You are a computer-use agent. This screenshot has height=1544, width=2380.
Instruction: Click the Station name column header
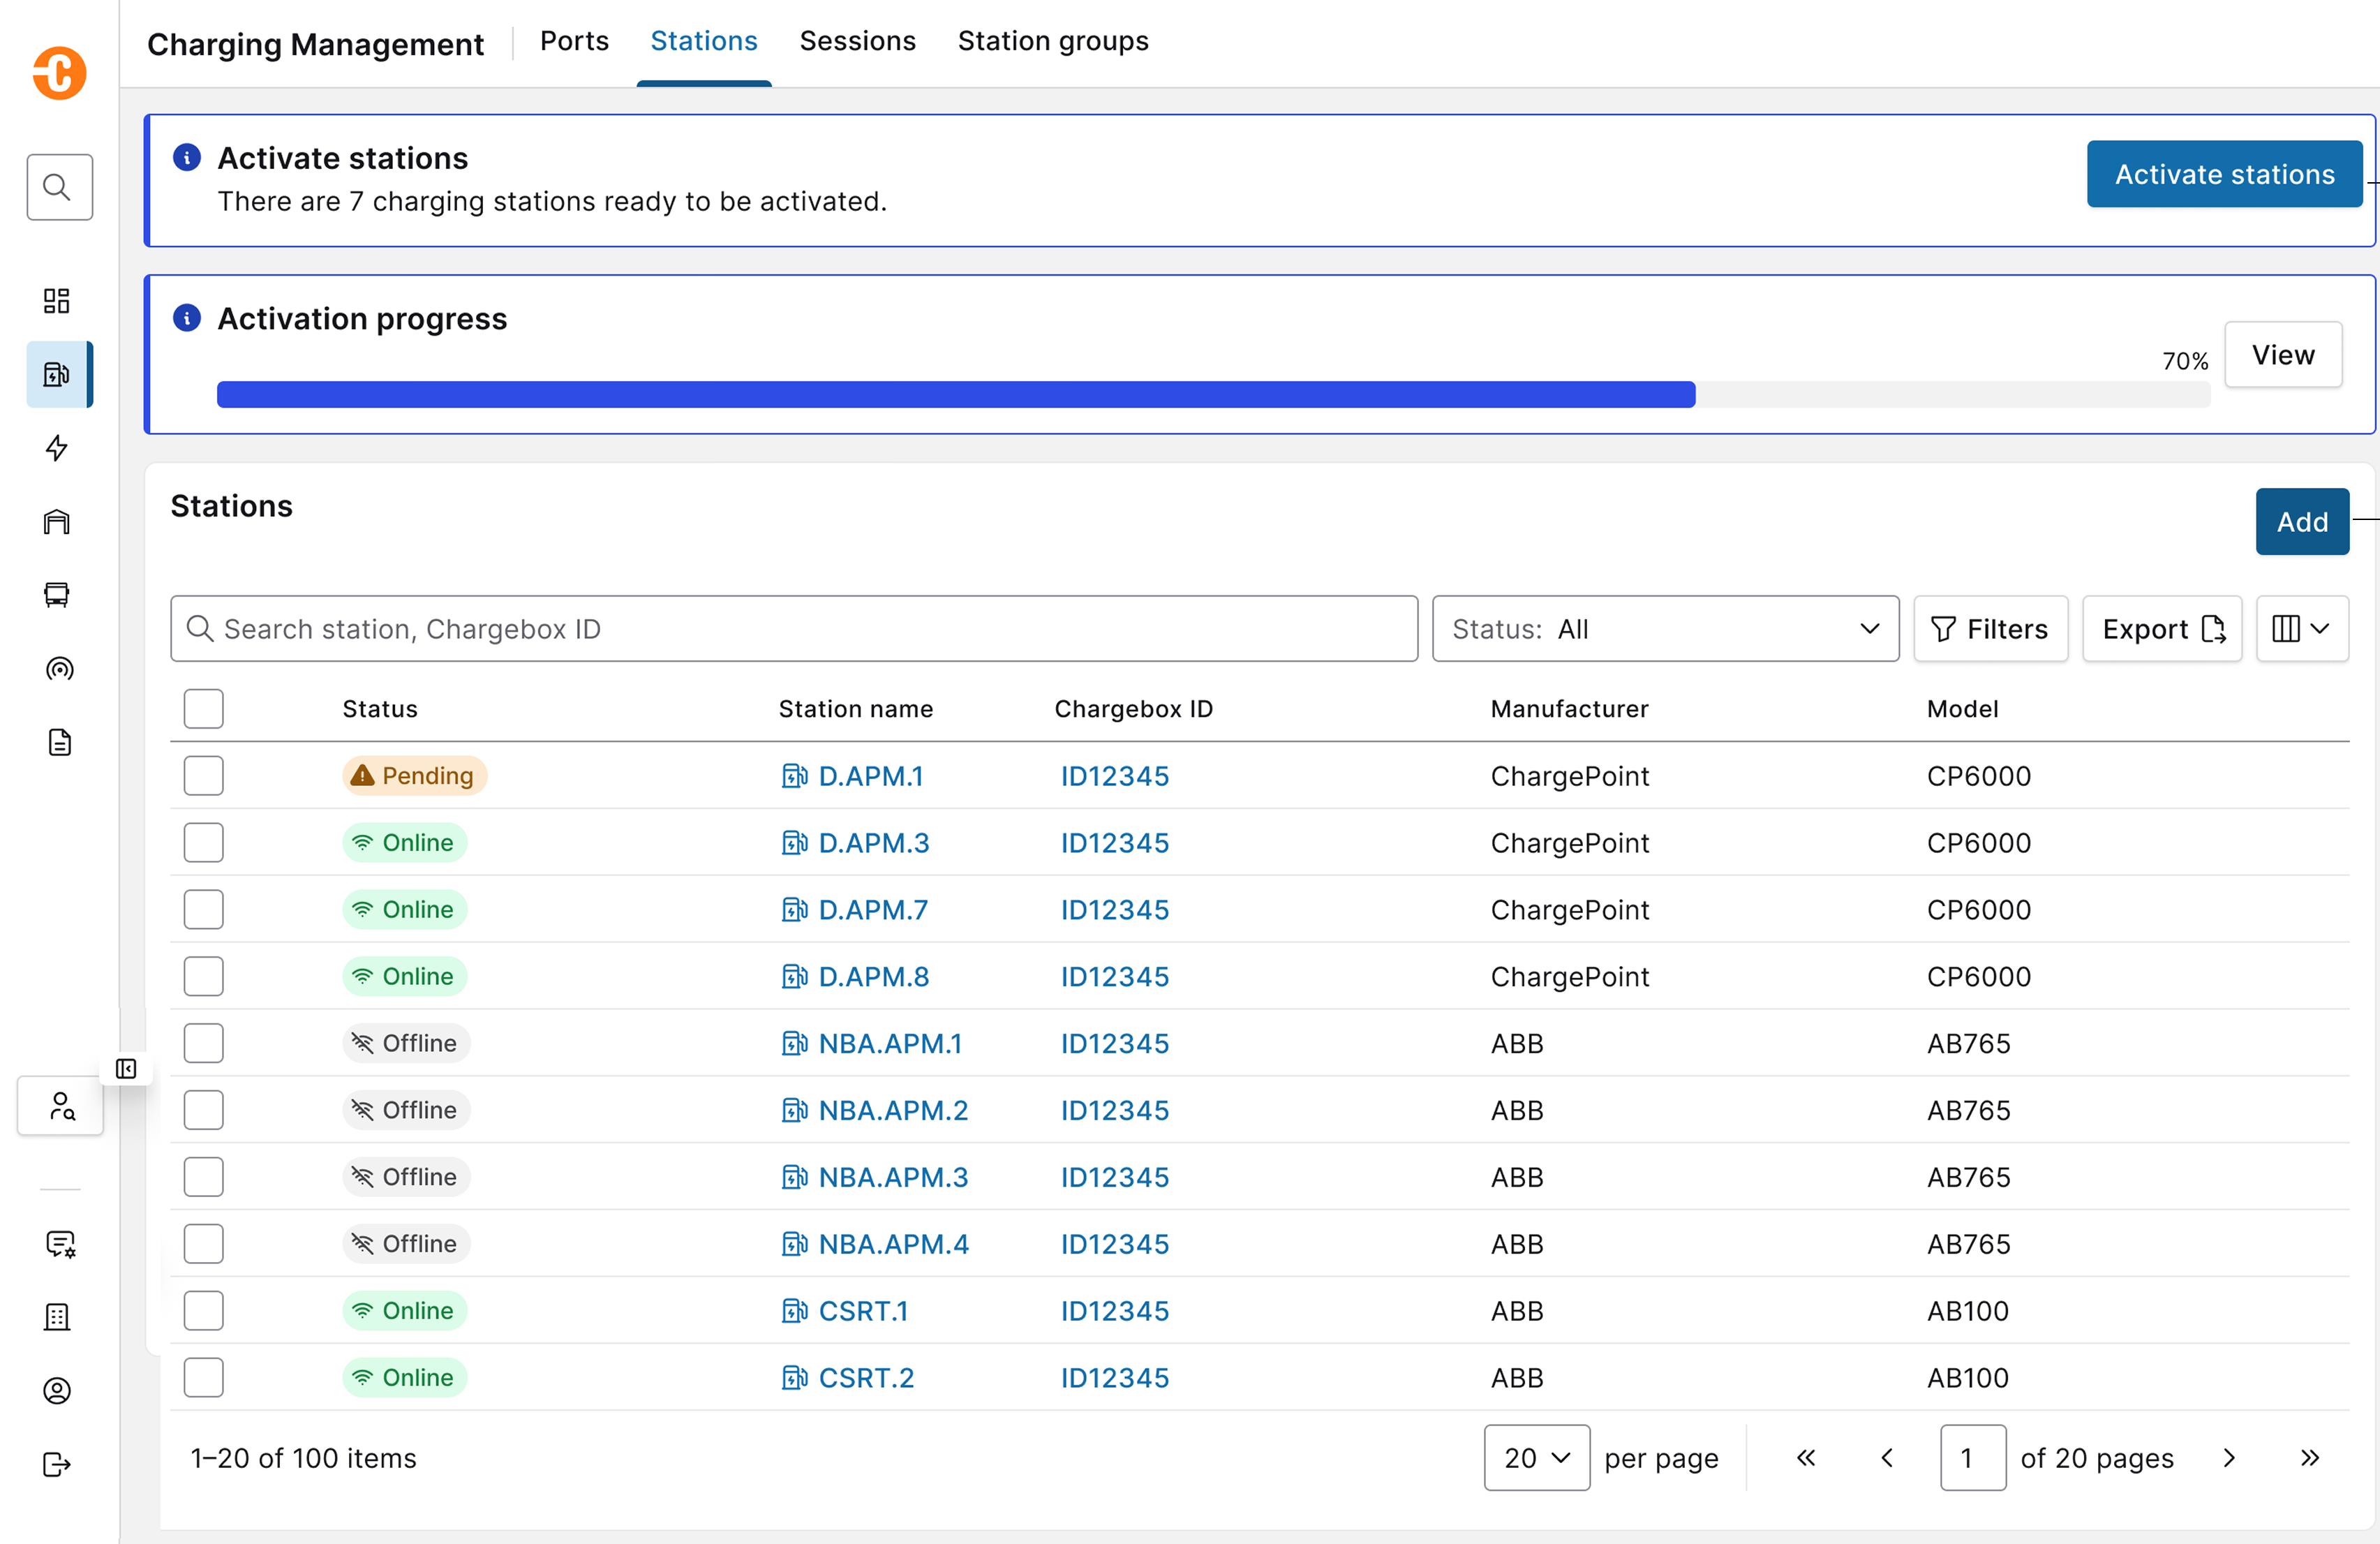point(856,709)
